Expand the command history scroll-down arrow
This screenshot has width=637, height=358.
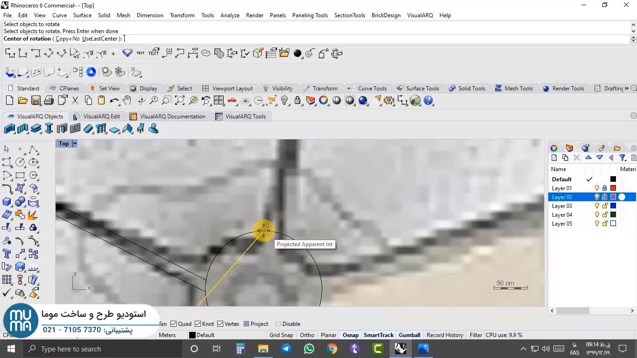point(633,31)
